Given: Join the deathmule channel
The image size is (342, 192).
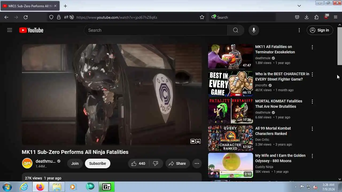Looking at the screenshot, I should 75,163.
